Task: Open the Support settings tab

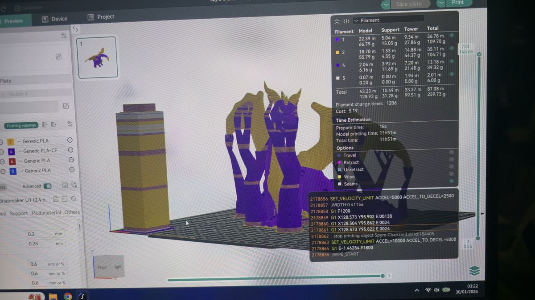Action: pyautogui.click(x=19, y=213)
